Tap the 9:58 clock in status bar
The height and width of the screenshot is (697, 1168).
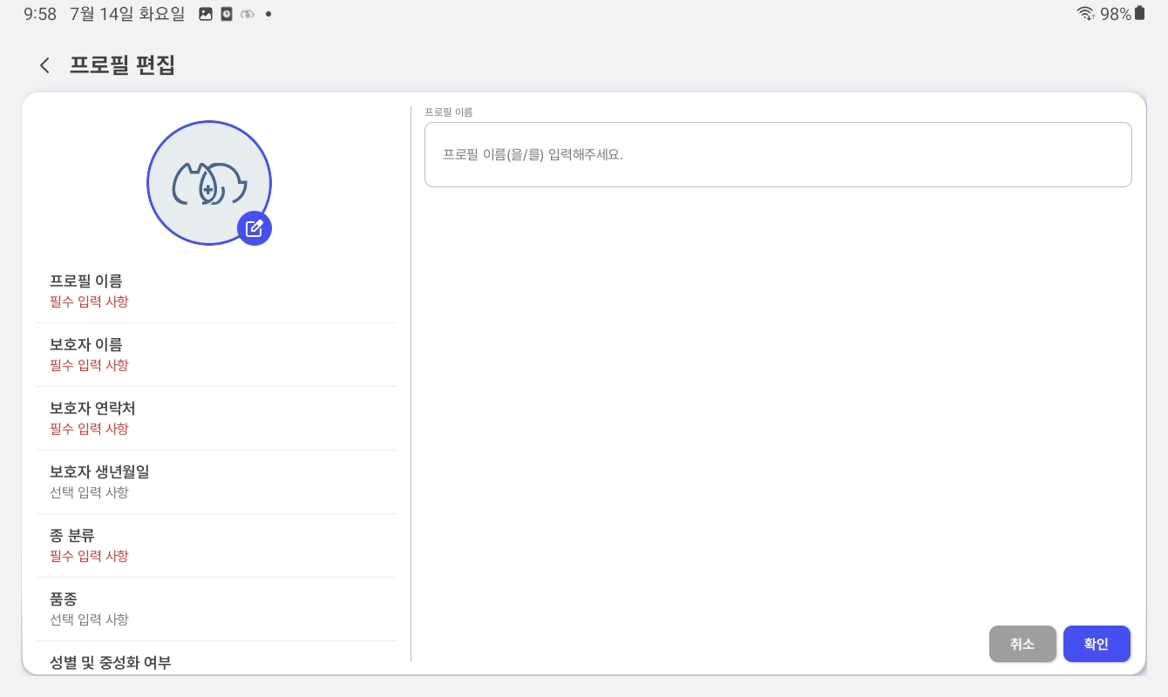coord(40,14)
